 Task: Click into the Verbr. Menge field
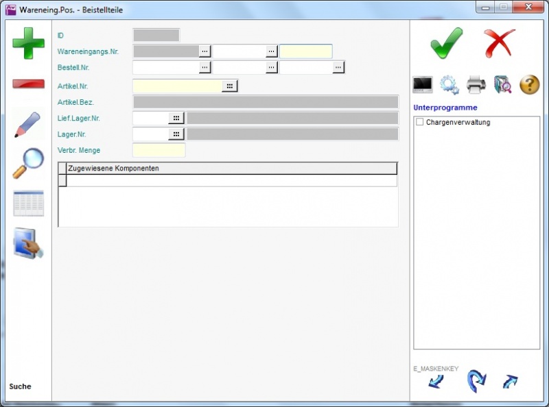(159, 150)
